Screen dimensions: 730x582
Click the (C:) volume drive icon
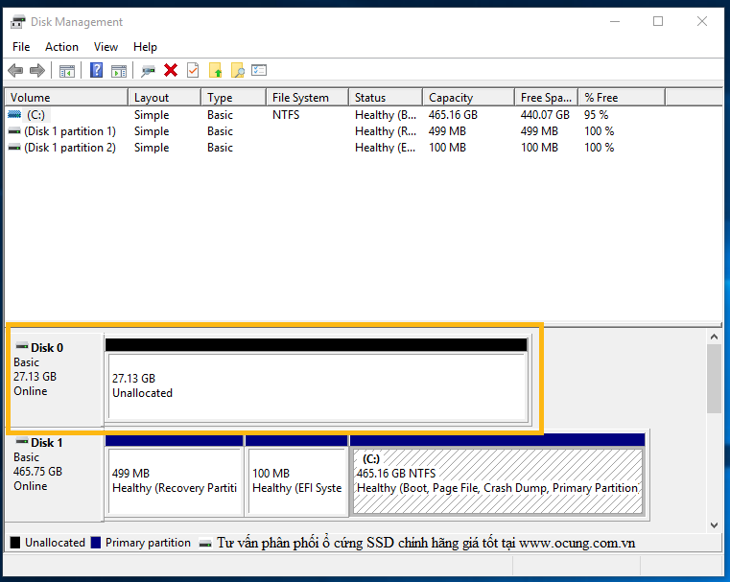coord(14,114)
